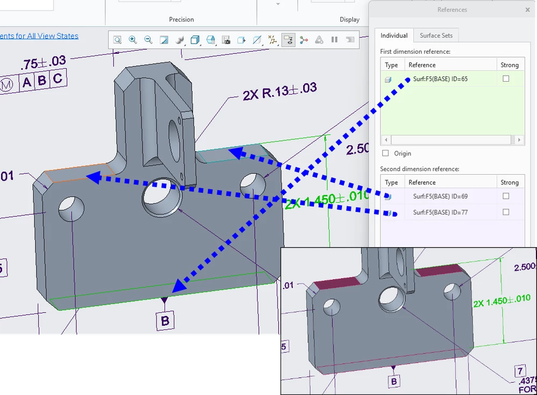Viewport: 537px width, 395px height.
Task: Click Type column header in second reference table
Action: 392,182
